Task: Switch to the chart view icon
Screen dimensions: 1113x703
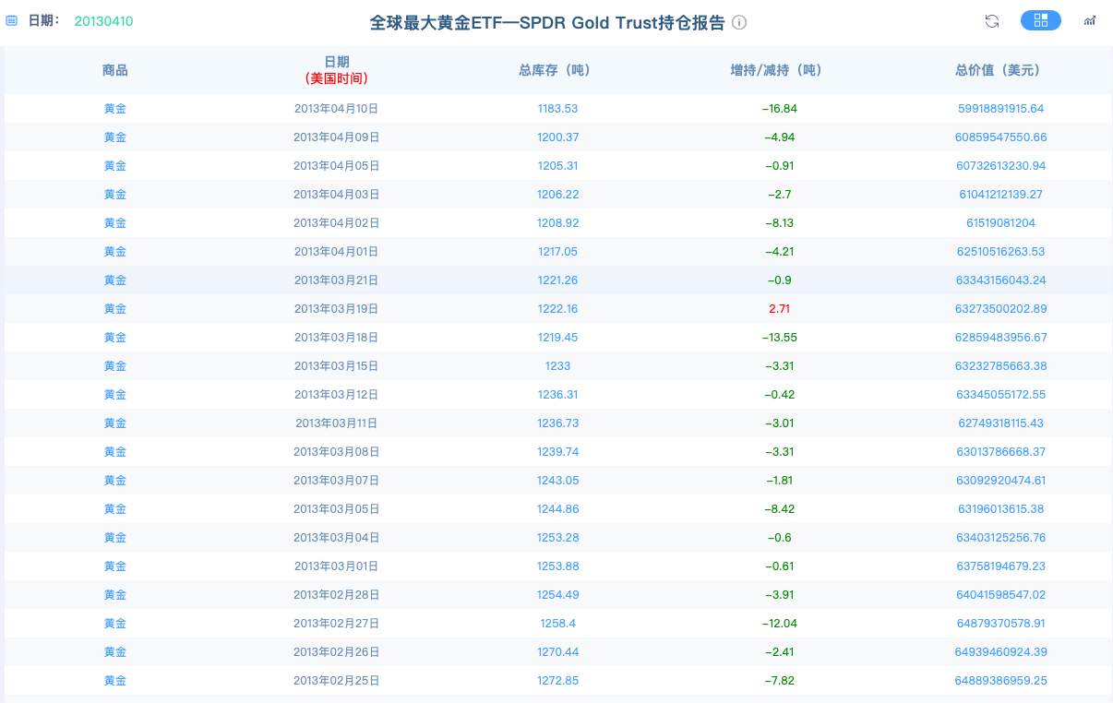Action: tap(1090, 20)
